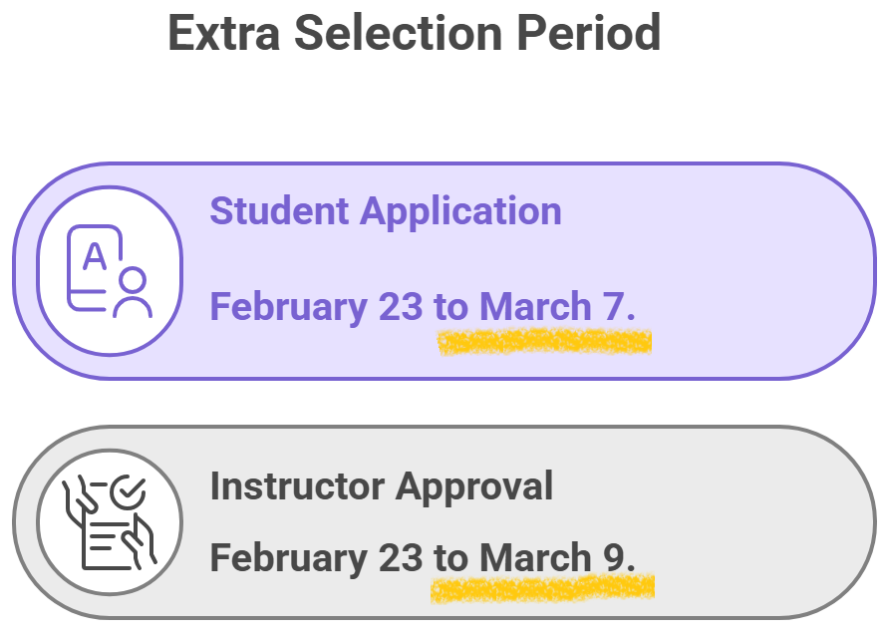Click the person silhouette in the student icon
This screenshot has width=885, height=637.
coord(133,292)
